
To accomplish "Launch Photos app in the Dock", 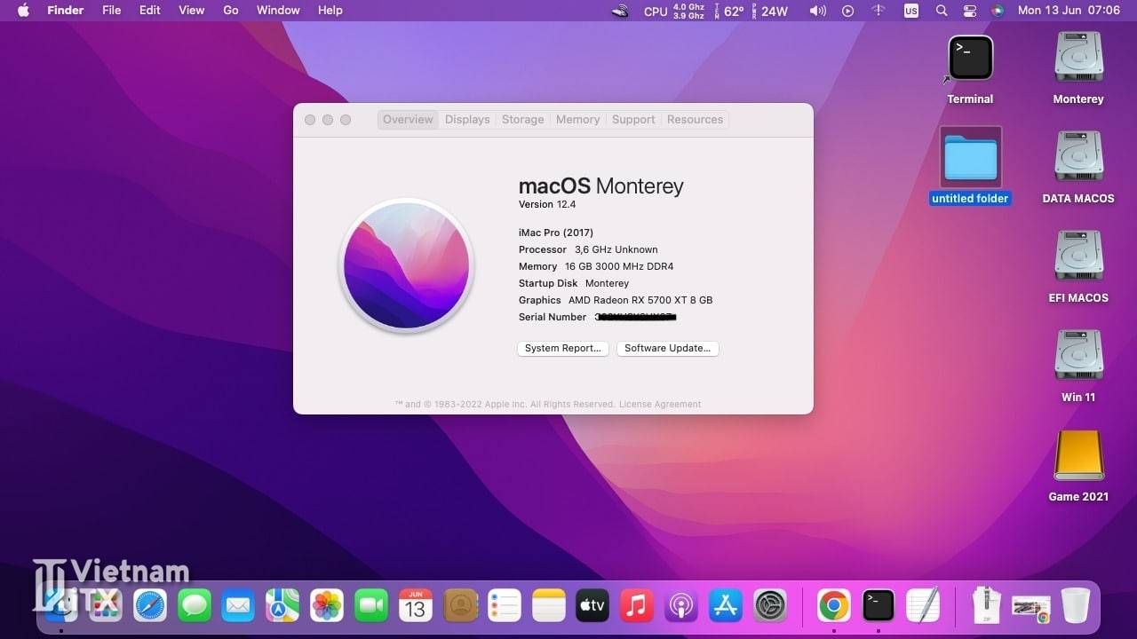I will (327, 606).
